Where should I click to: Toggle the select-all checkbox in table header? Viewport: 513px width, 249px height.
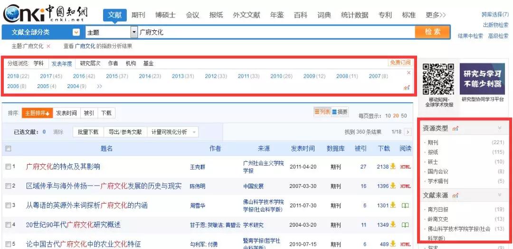(x=8, y=149)
